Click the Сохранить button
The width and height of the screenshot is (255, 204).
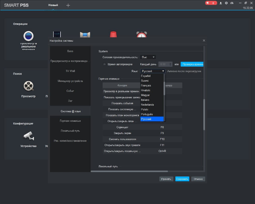pyautogui.click(x=182, y=179)
